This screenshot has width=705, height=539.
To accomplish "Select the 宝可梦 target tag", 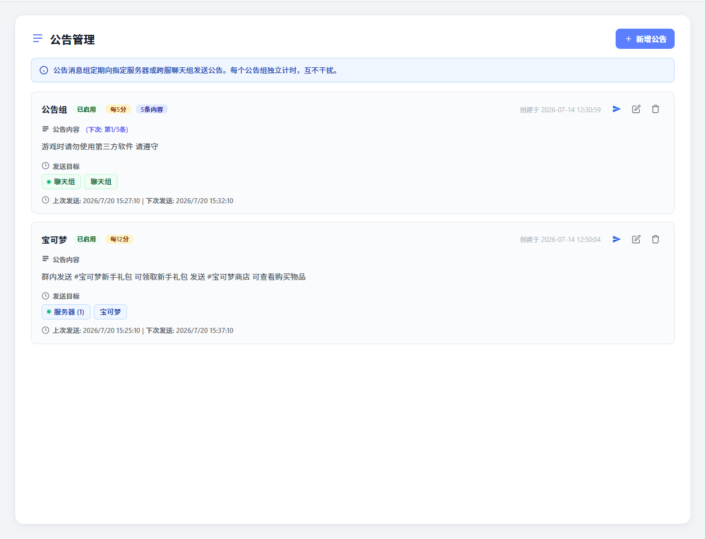I will point(110,312).
